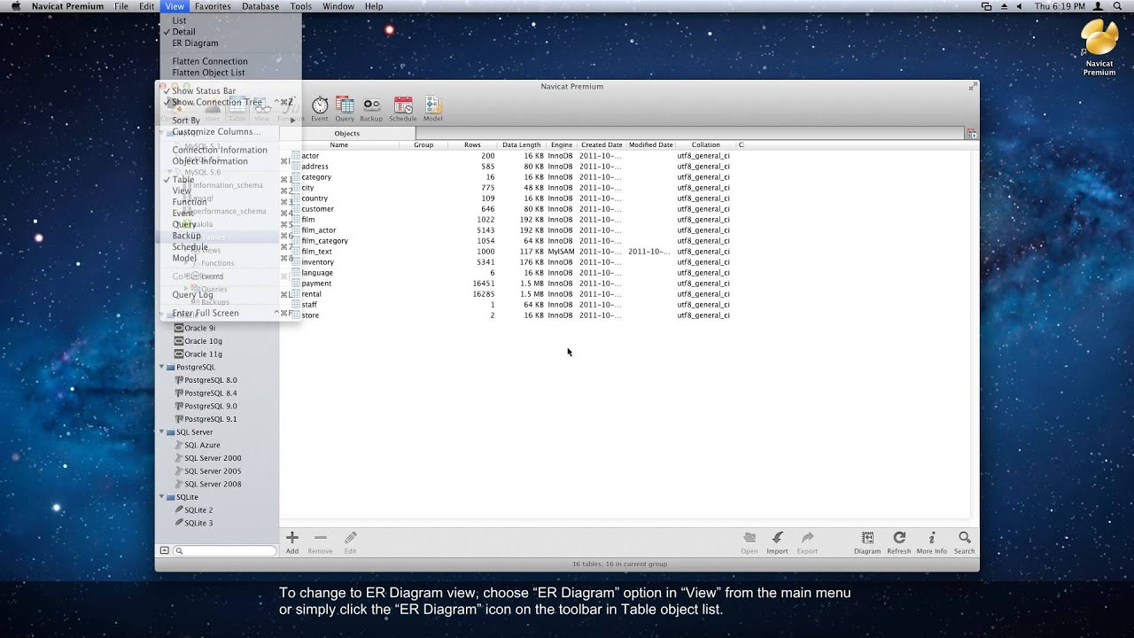
Task: Collapse the PostgreSQL group
Action: pyautogui.click(x=162, y=367)
